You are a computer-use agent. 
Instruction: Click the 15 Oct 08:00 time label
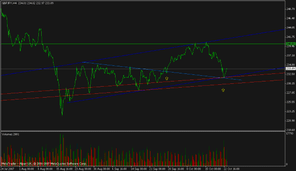213,169
